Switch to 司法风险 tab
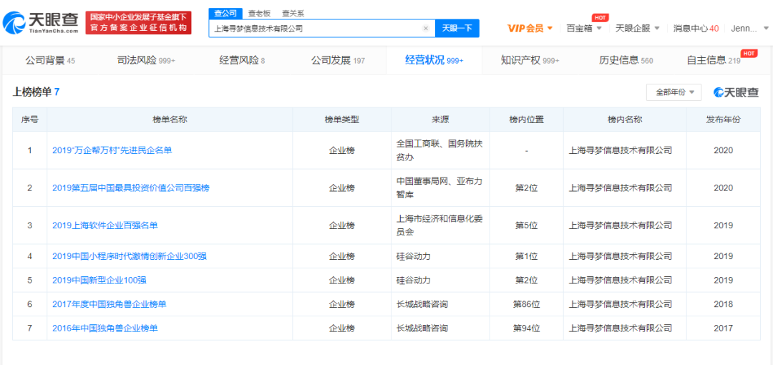This screenshot has height=365, width=773. tap(146, 61)
